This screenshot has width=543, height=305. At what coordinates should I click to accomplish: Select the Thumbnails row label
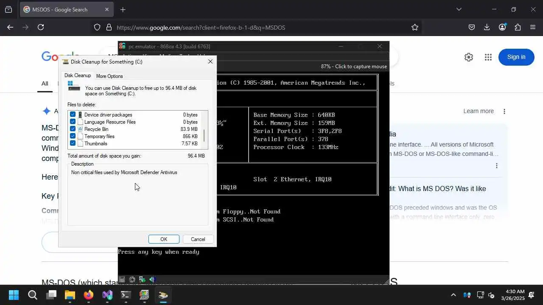(96, 144)
